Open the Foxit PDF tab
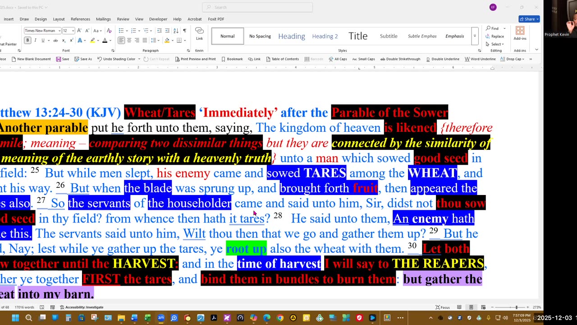This screenshot has height=325, width=577. coord(216,19)
